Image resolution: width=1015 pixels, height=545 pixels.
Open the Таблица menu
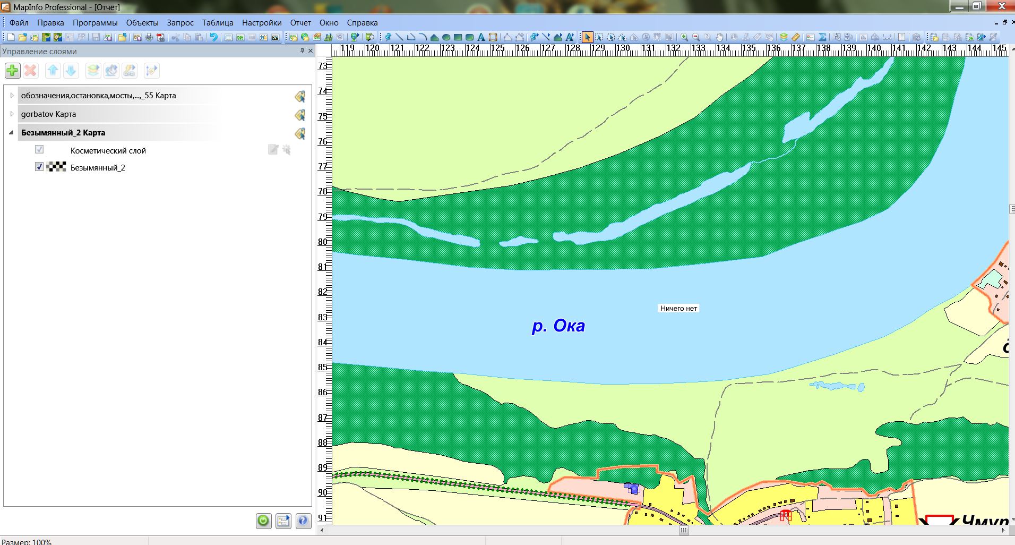point(218,23)
